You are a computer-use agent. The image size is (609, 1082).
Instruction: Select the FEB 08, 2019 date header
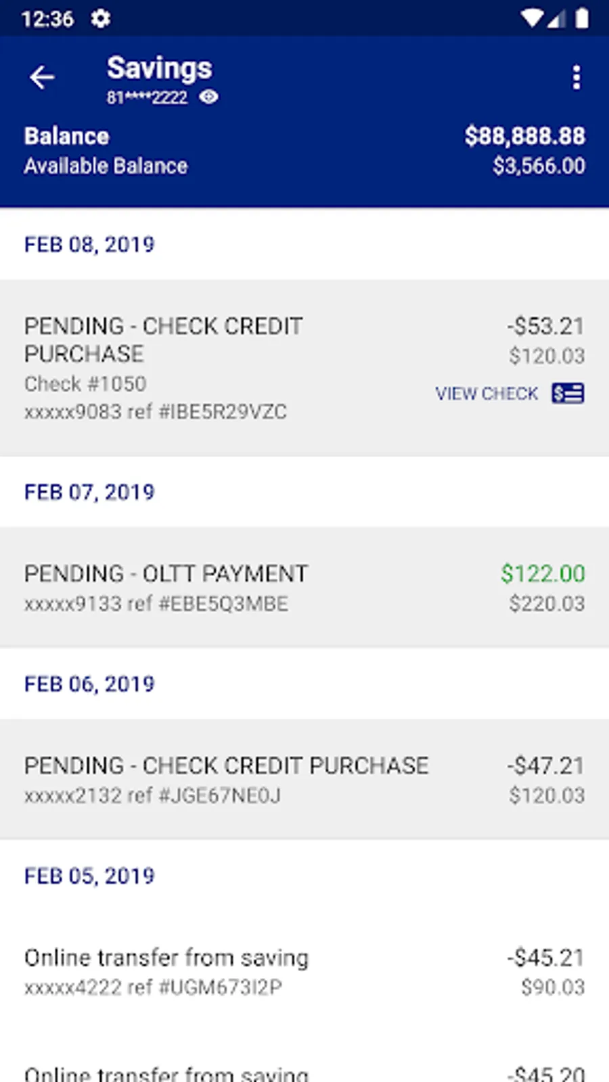click(x=89, y=244)
